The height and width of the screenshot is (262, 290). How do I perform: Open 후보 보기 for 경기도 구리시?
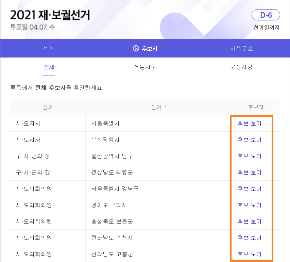click(250, 205)
